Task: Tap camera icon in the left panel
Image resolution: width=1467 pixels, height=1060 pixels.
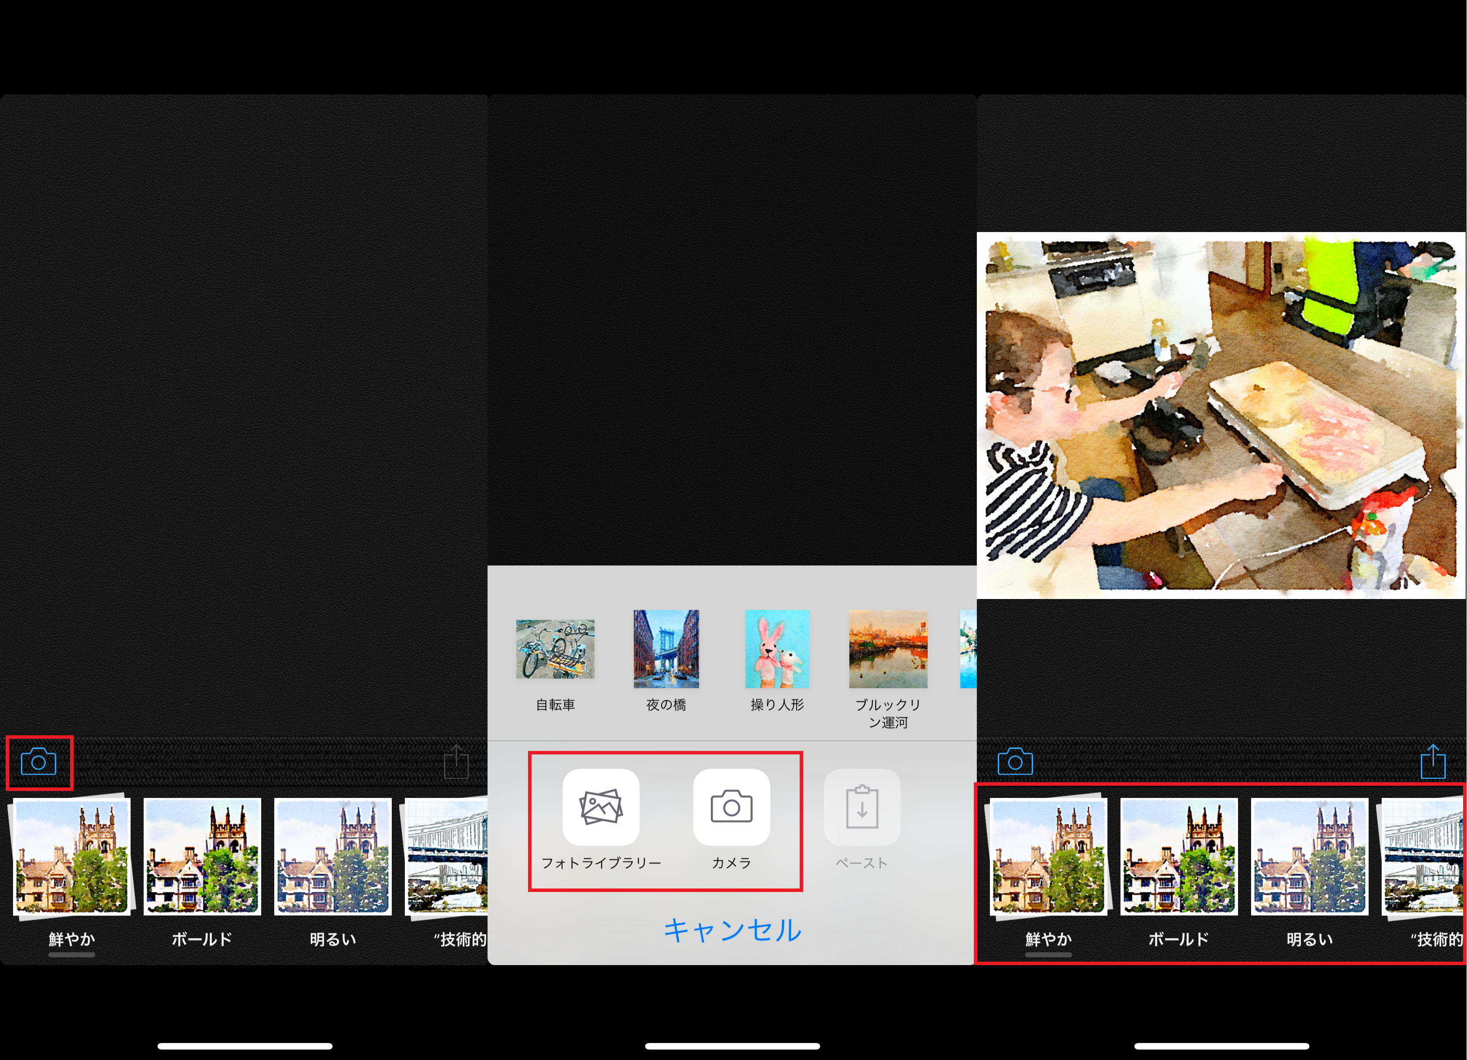Action: 39,762
